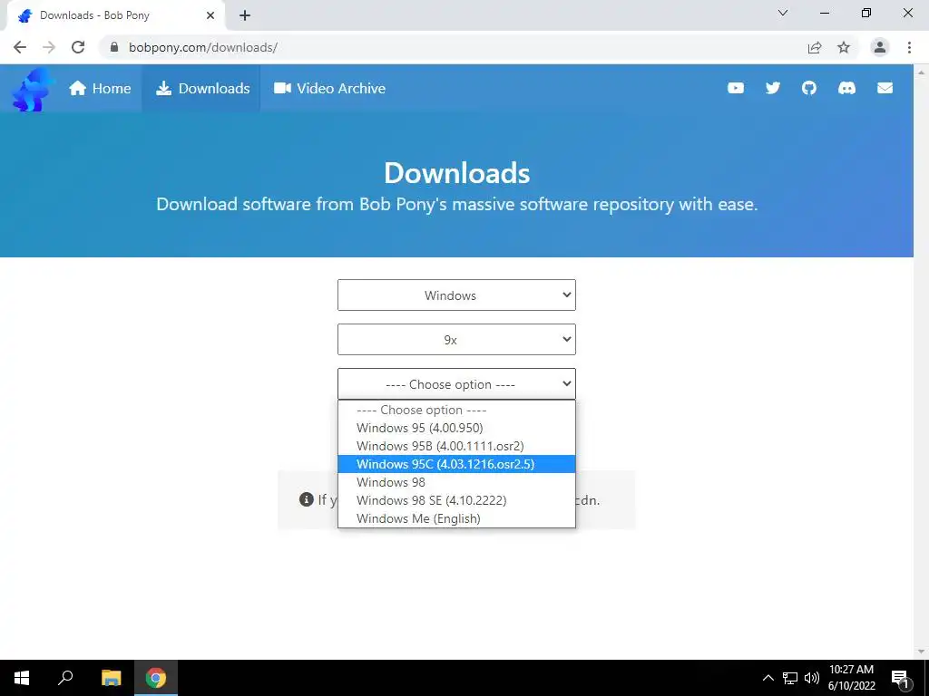The height and width of the screenshot is (696, 929).
Task: Open the Twitter social icon link
Action: pyautogui.click(x=773, y=88)
